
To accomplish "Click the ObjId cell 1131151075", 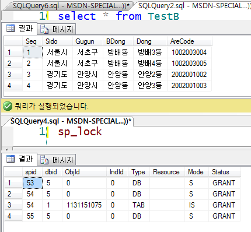I will [x=84, y=205].
